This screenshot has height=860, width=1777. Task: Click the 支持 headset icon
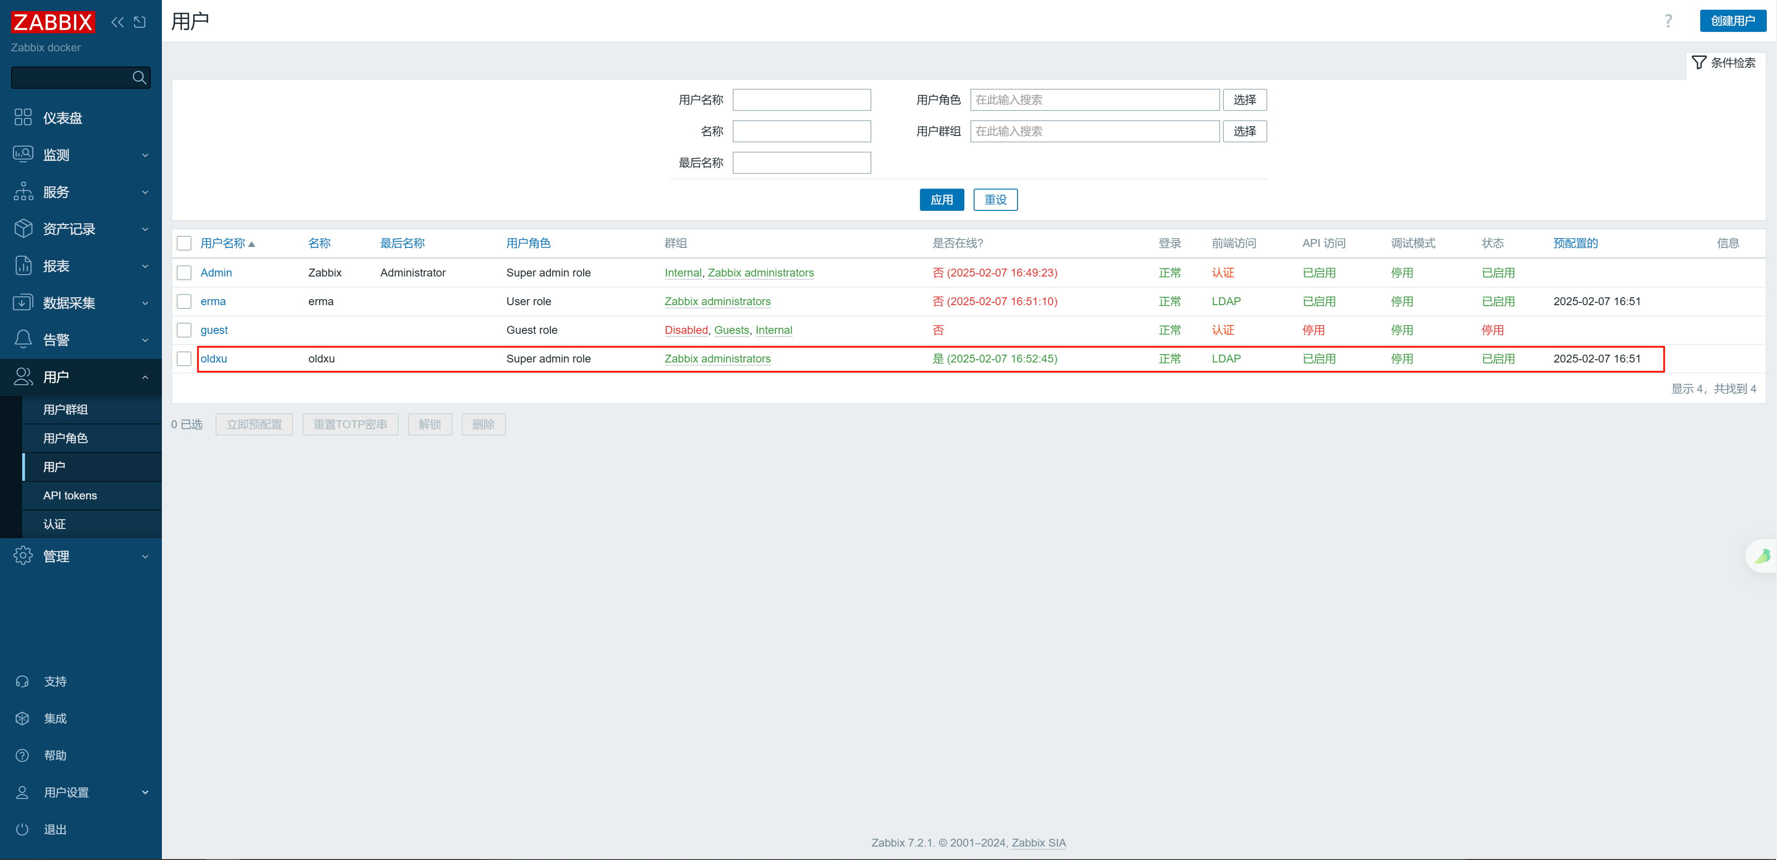tap(22, 682)
